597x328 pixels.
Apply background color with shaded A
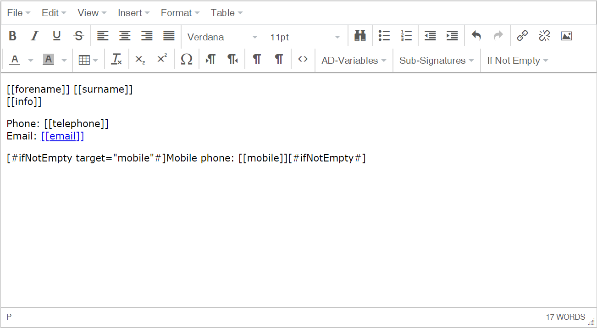[x=48, y=60]
